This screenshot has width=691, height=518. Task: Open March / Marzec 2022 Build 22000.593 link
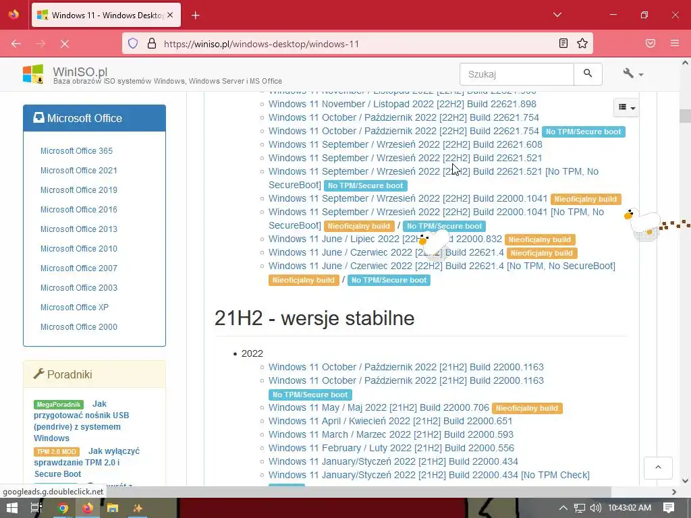[391, 435]
